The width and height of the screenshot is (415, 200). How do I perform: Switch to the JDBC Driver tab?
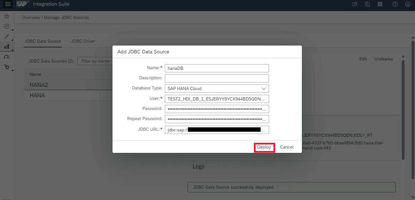pos(83,41)
